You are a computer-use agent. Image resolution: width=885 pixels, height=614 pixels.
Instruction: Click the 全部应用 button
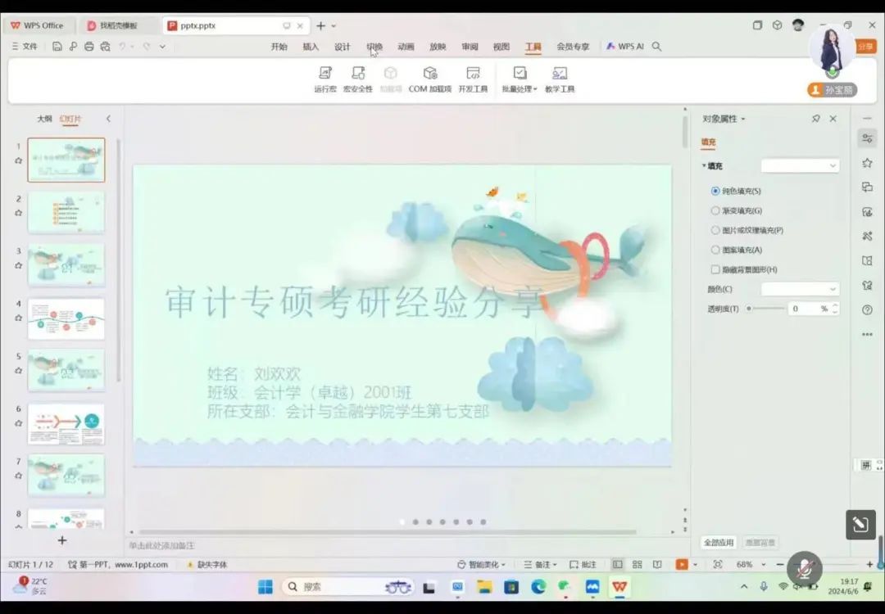(x=719, y=543)
